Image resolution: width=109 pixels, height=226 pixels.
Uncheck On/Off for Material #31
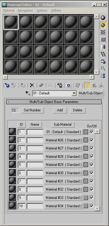pos(92,181)
